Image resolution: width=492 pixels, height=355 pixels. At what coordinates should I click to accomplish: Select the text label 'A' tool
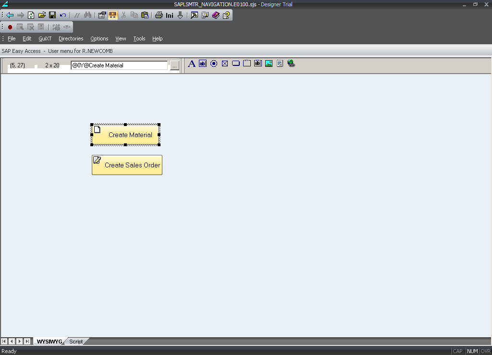tap(191, 63)
